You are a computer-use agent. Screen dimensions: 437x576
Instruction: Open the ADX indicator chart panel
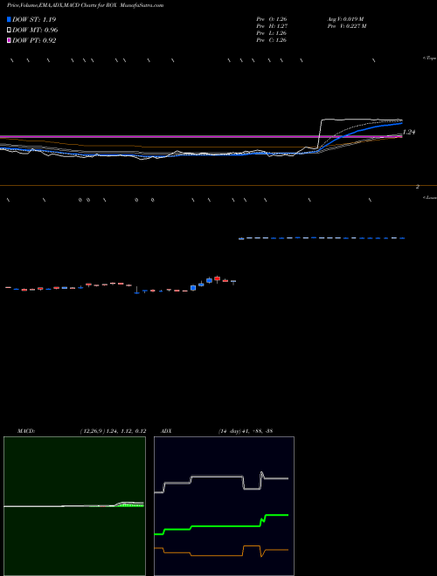coord(224,506)
